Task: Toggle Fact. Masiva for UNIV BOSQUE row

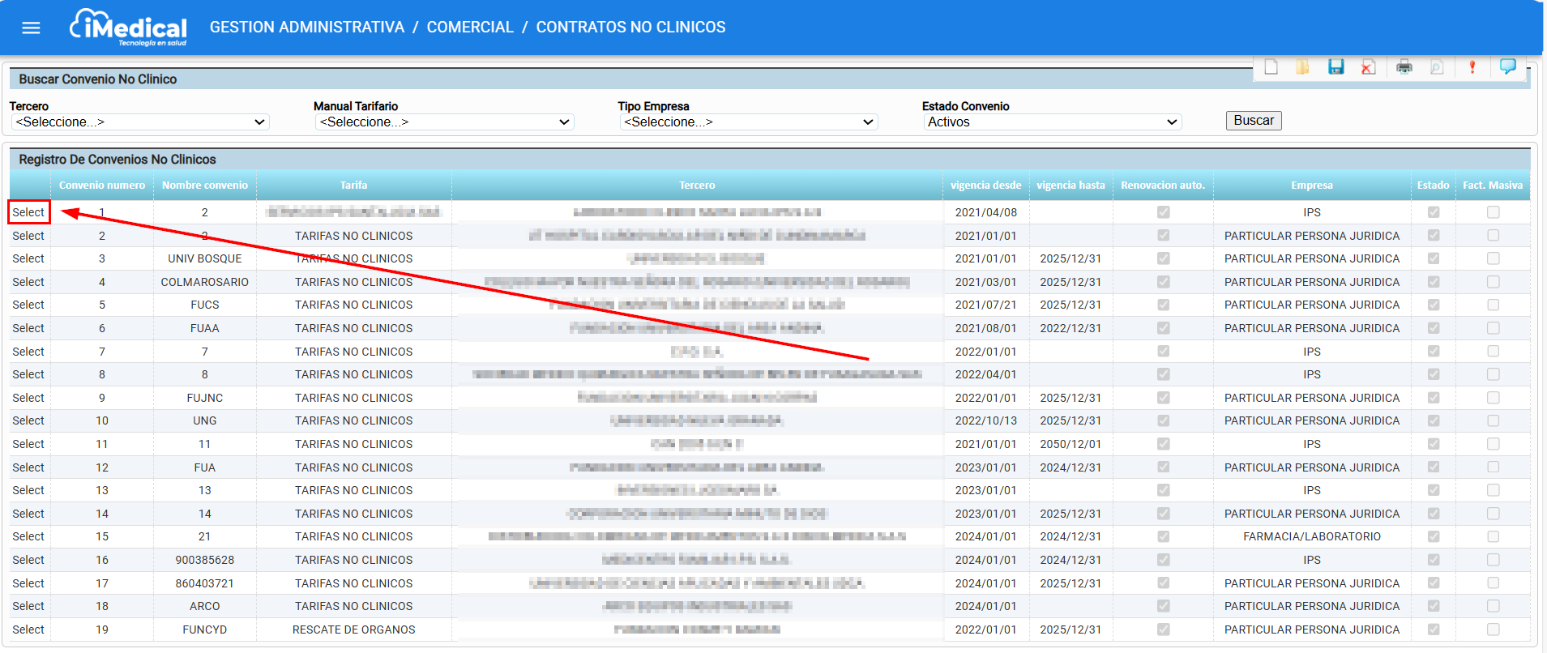Action: [x=1493, y=258]
